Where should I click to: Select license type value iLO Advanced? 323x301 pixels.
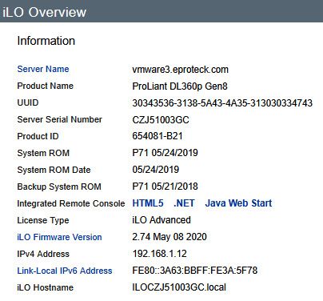[161, 220]
